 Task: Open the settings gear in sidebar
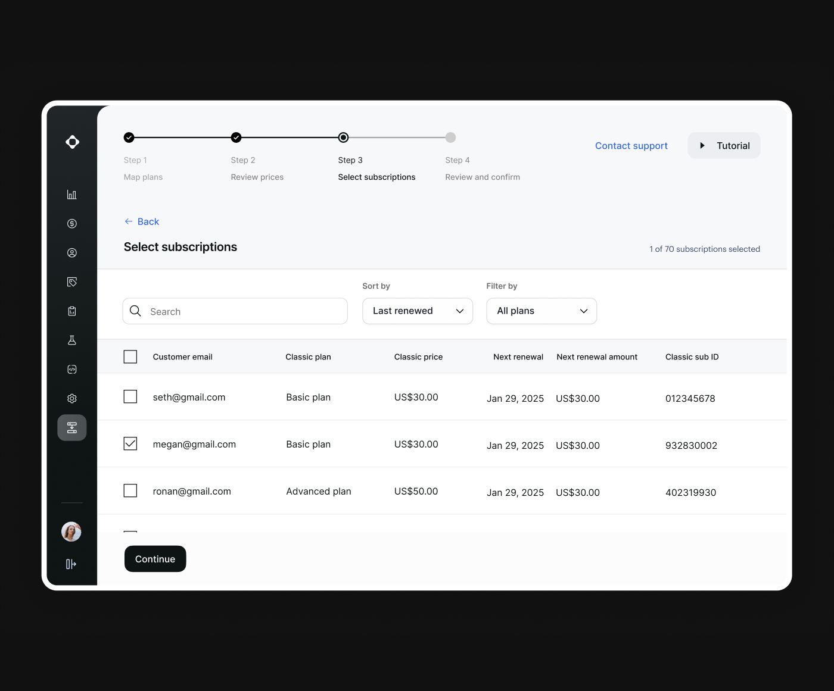click(x=71, y=398)
